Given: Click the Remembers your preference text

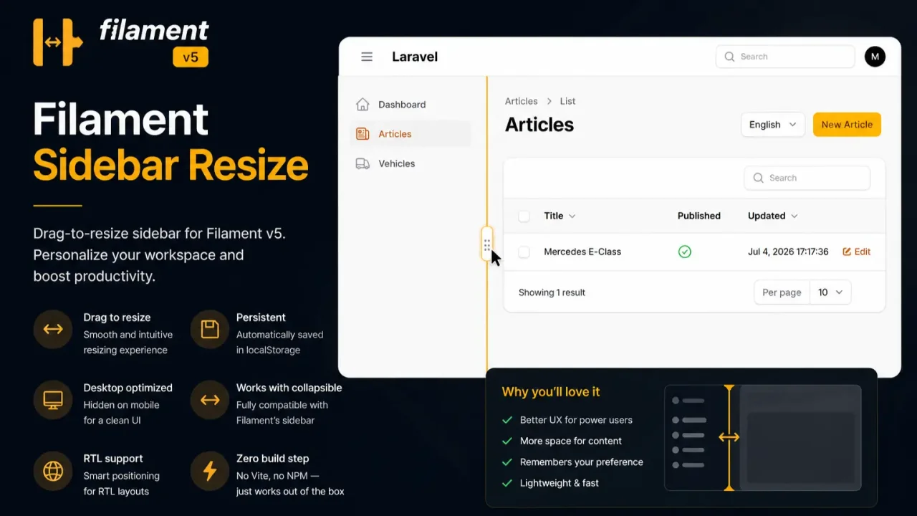Looking at the screenshot, I should click(x=582, y=462).
